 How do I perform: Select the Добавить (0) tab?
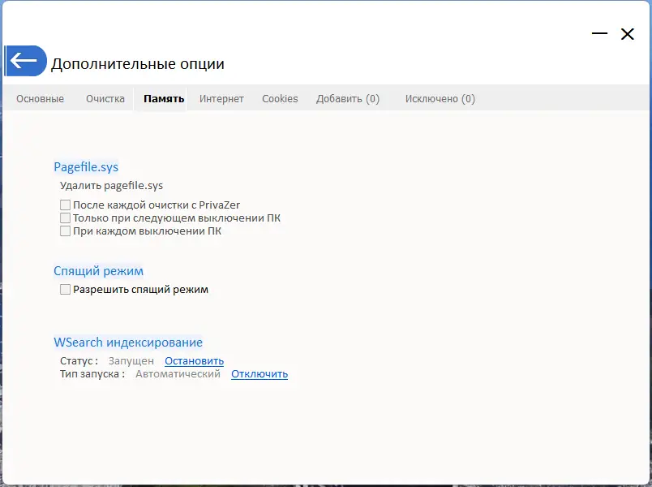pos(348,98)
